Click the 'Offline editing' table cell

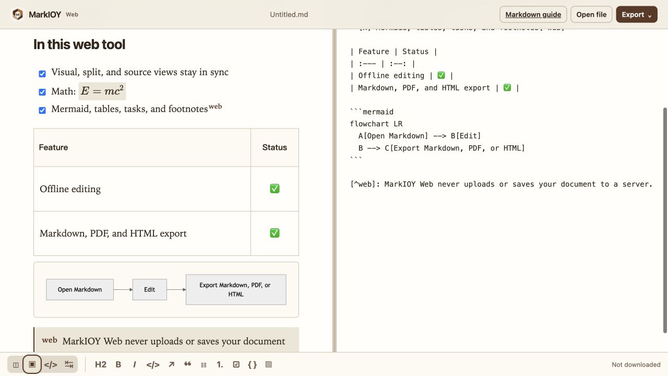(142, 189)
